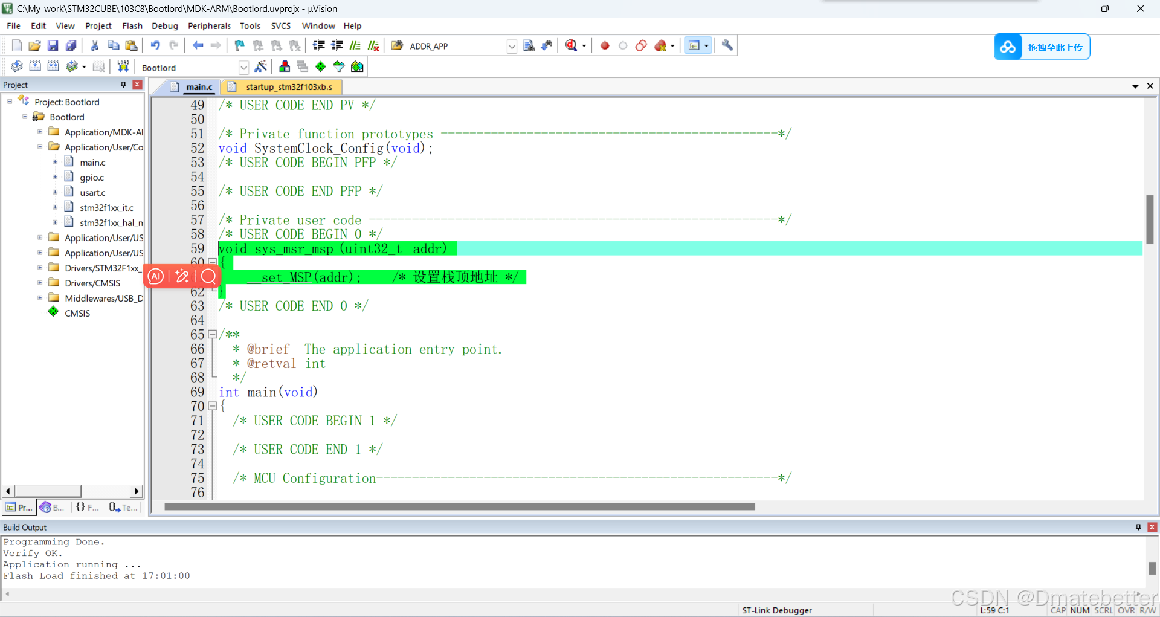This screenshot has width=1160, height=617.
Task: Collapse the Bootlord project group
Action: [x=25, y=117]
